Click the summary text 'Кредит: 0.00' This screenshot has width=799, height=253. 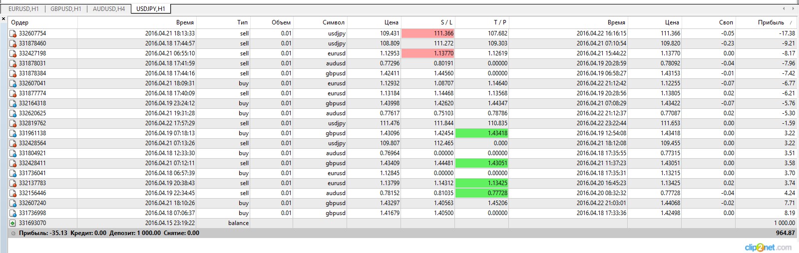point(88,233)
